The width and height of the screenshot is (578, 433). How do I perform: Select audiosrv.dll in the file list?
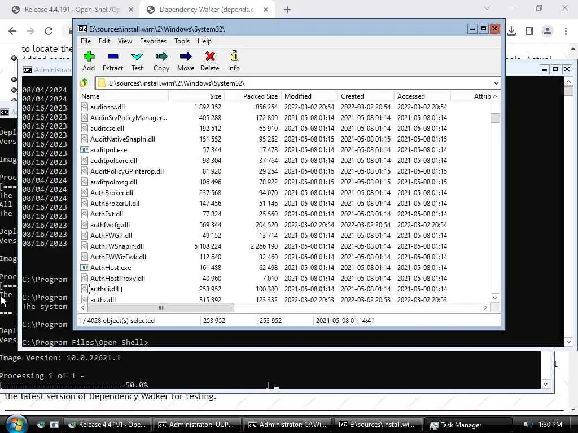[107, 107]
